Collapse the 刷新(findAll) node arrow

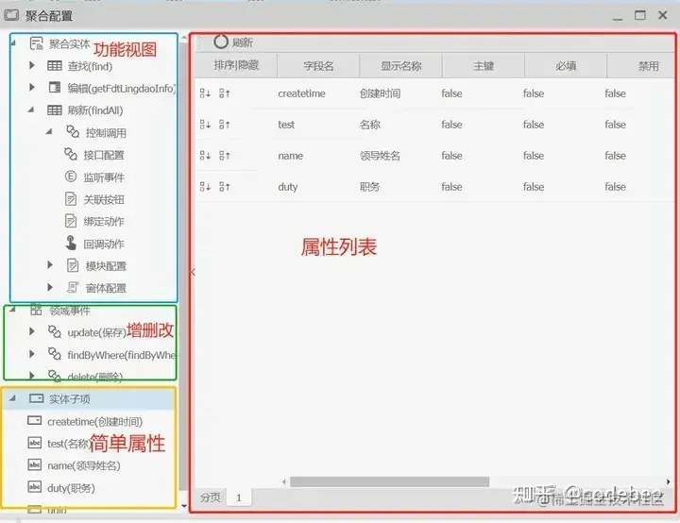(31, 110)
